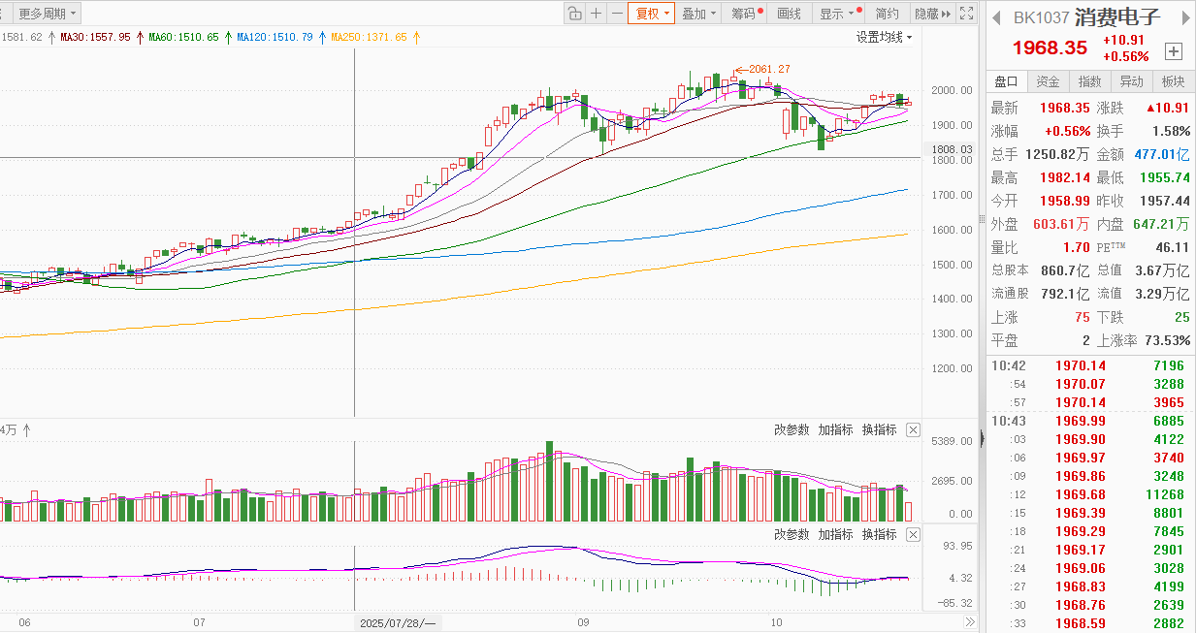Go to next sector with right arrow
The image size is (1196, 633).
(1183, 18)
